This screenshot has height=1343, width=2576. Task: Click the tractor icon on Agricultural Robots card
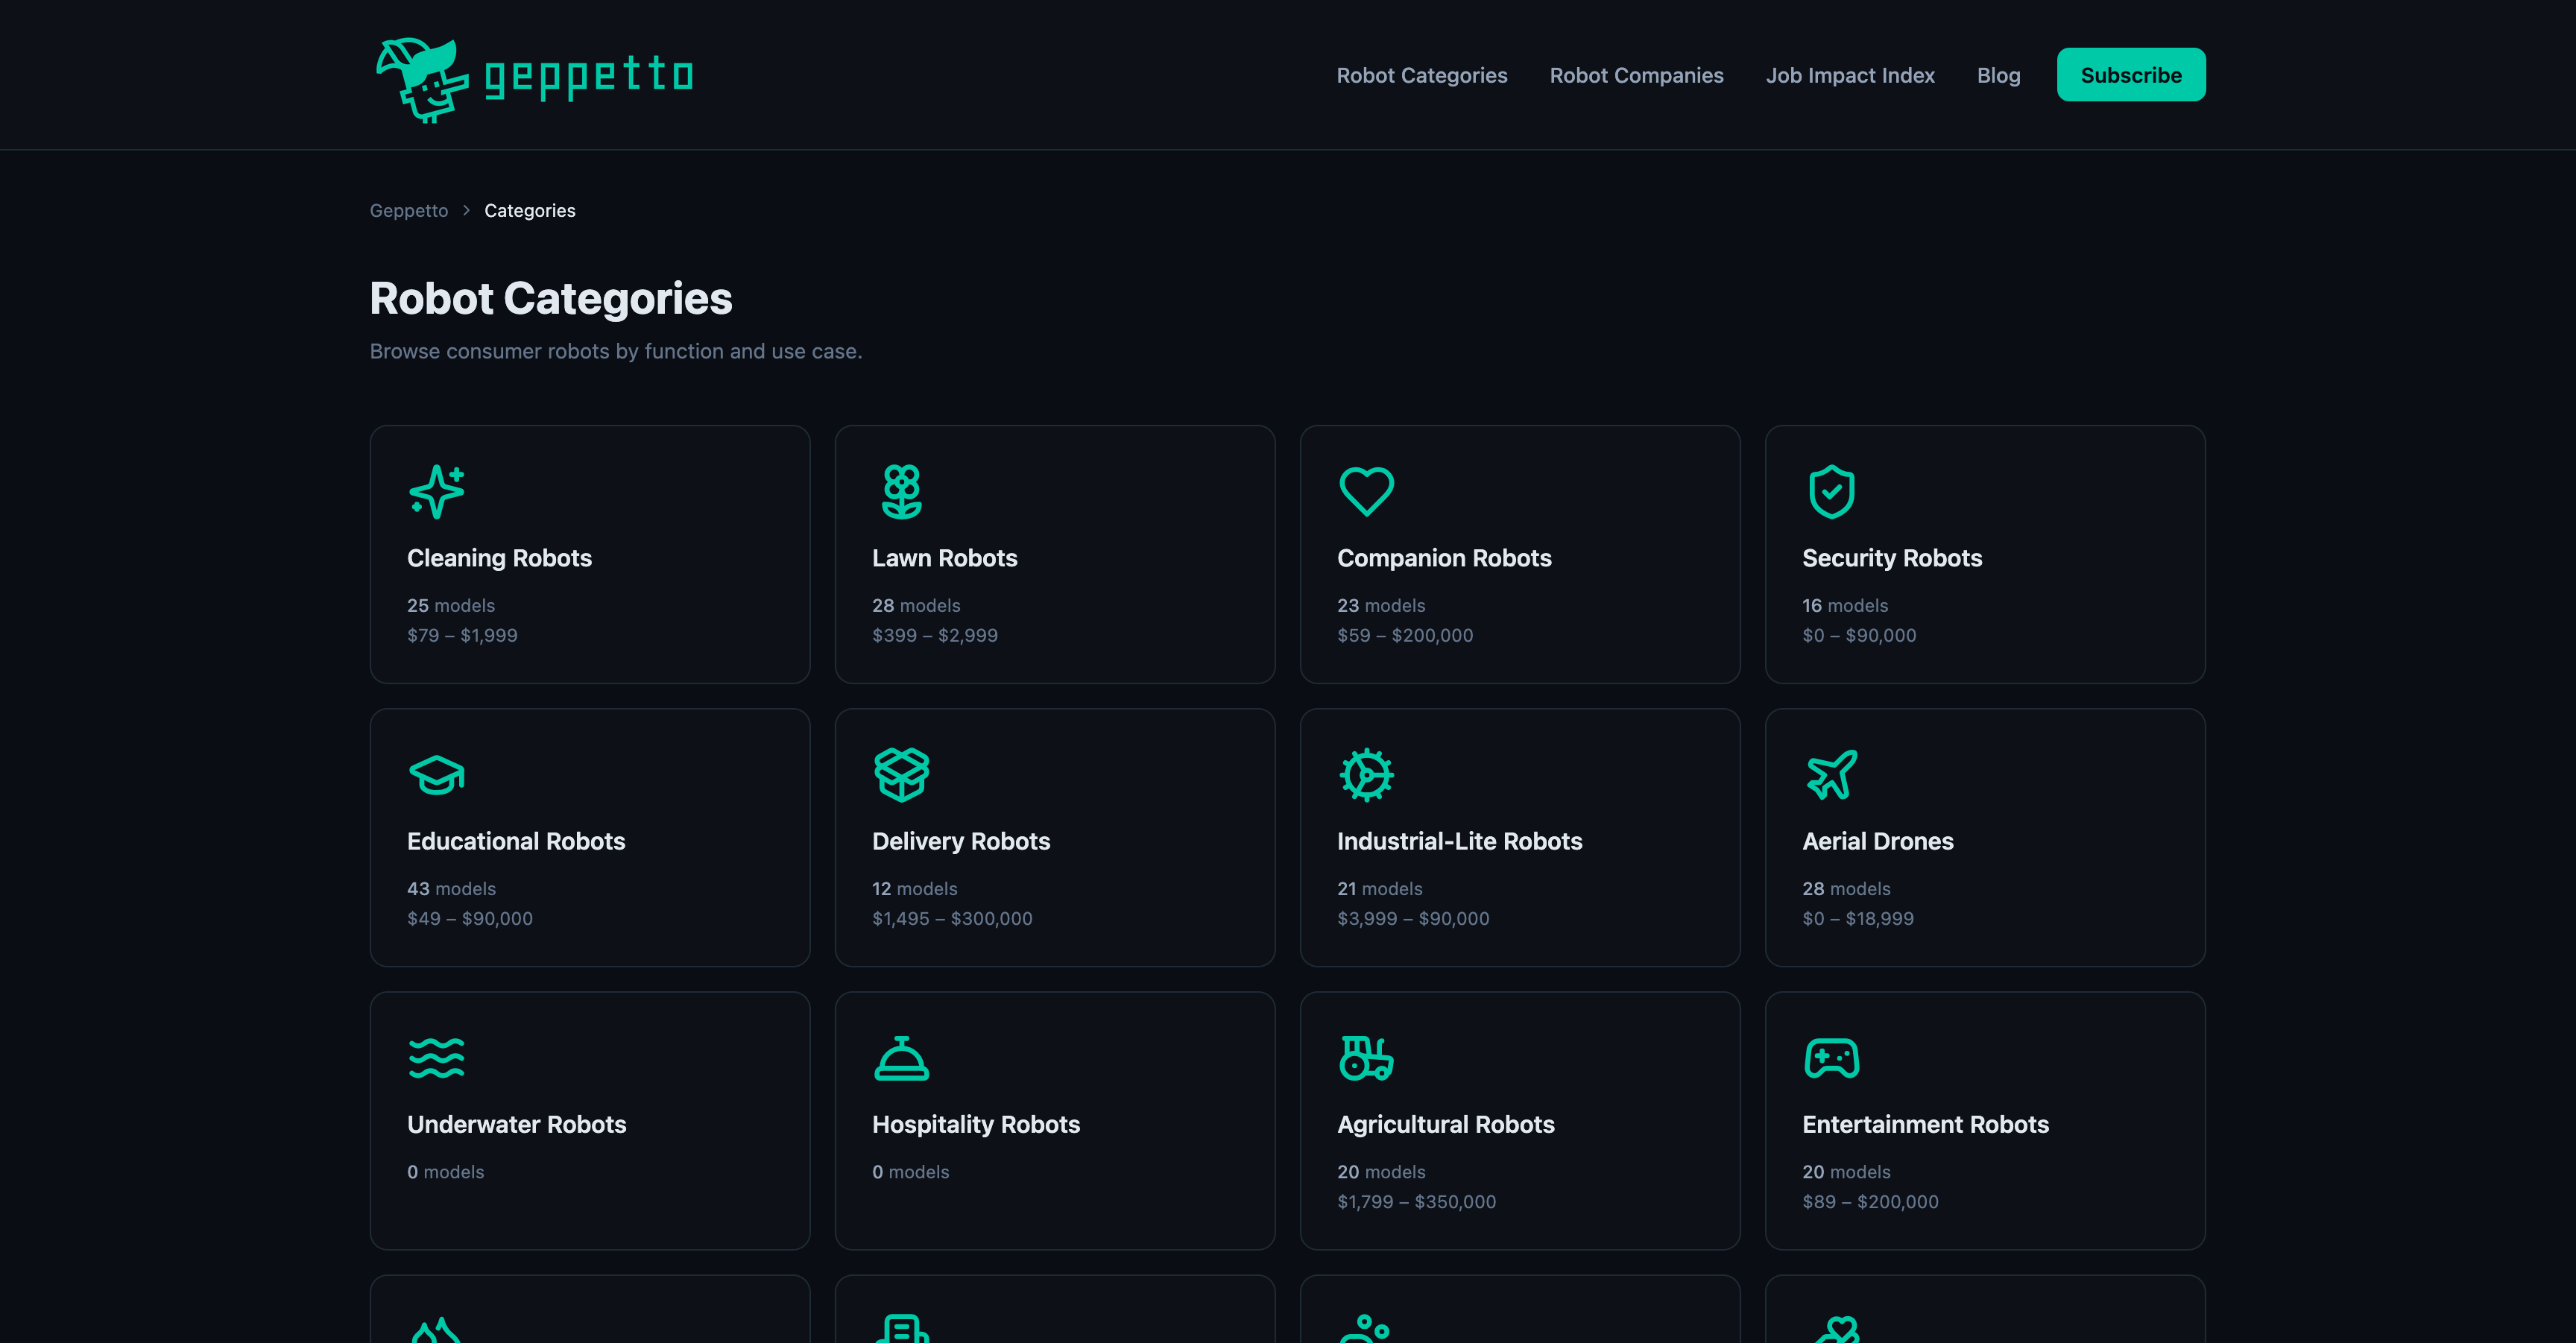(1366, 1058)
